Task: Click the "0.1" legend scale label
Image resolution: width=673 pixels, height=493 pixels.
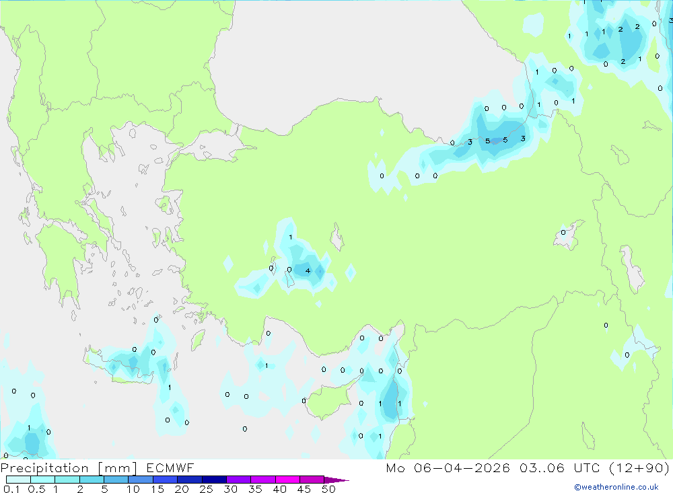Action: click(11, 489)
